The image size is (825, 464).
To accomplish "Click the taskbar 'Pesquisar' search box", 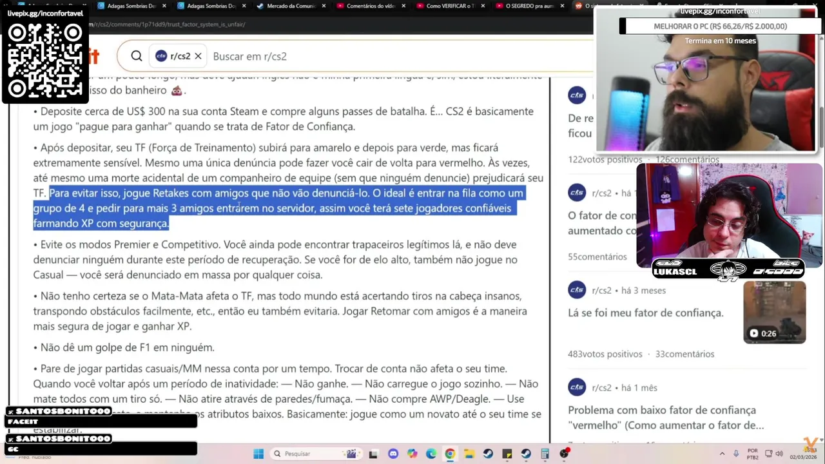I will (x=316, y=454).
